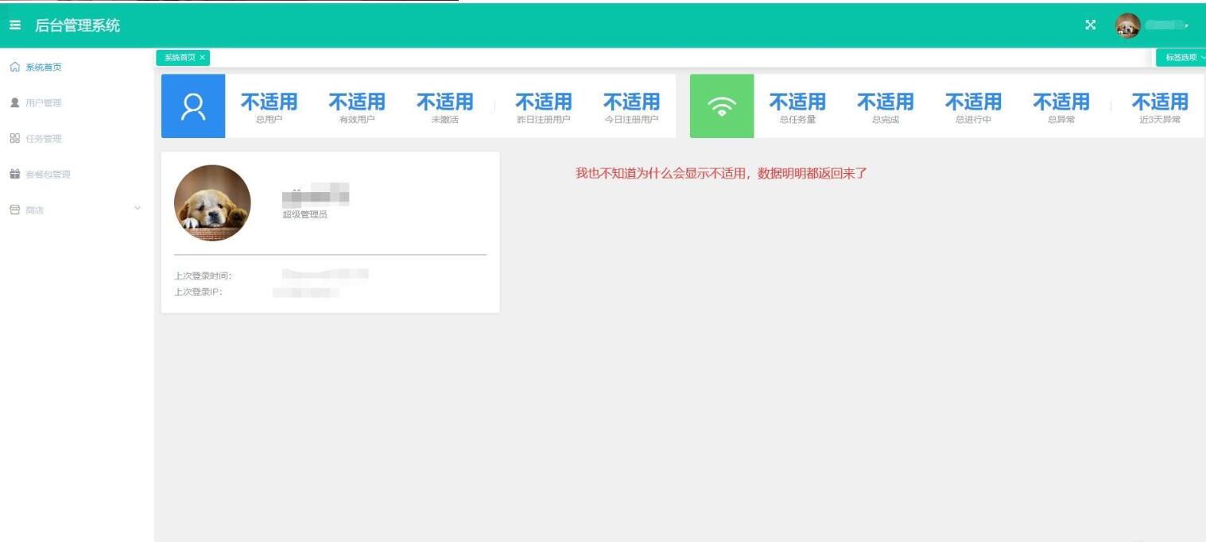
Task: Collapse sidebar with the hamburger menu icon
Action: coord(15,25)
